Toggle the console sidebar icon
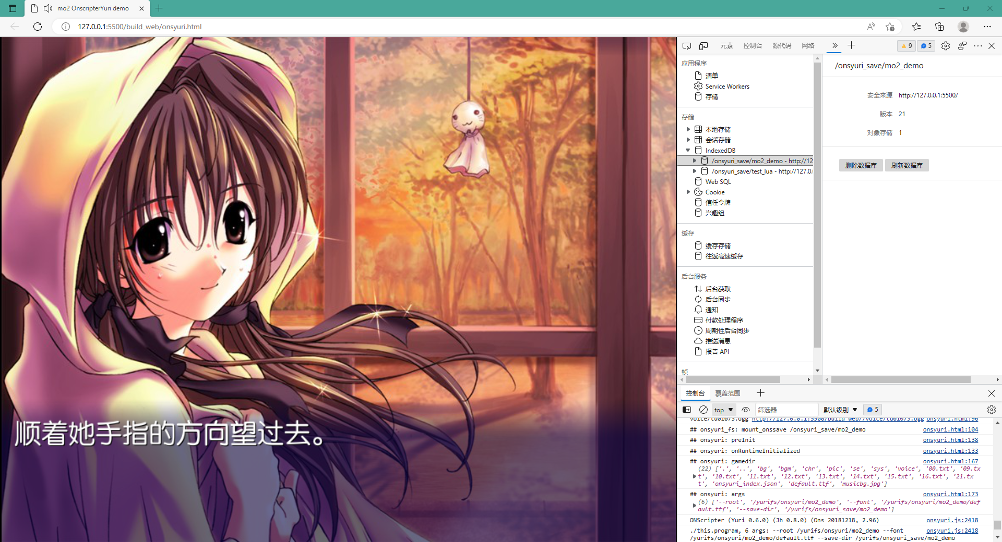 pyautogui.click(x=687, y=410)
